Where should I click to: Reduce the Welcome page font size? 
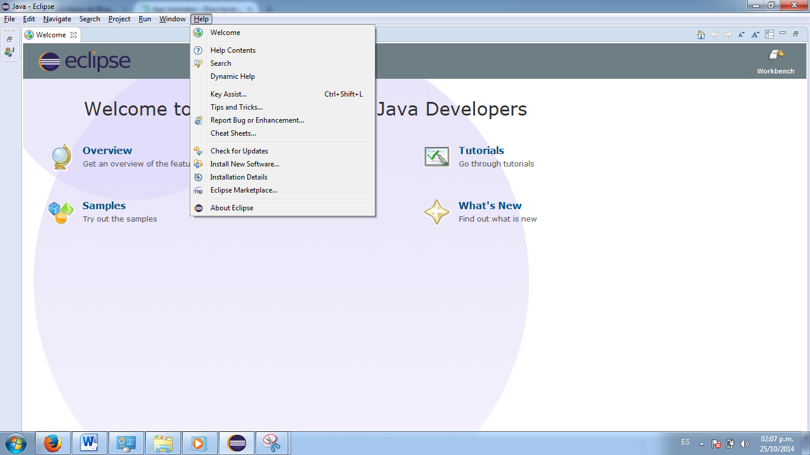[742, 34]
